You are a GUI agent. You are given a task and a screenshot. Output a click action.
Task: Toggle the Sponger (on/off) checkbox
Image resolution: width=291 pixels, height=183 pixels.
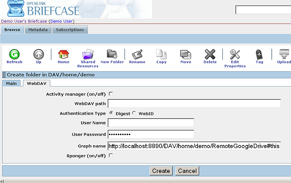[x=111, y=155]
